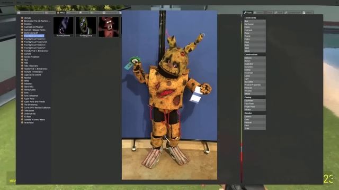Select the red Foxy NPC thumbnail

(109, 27)
